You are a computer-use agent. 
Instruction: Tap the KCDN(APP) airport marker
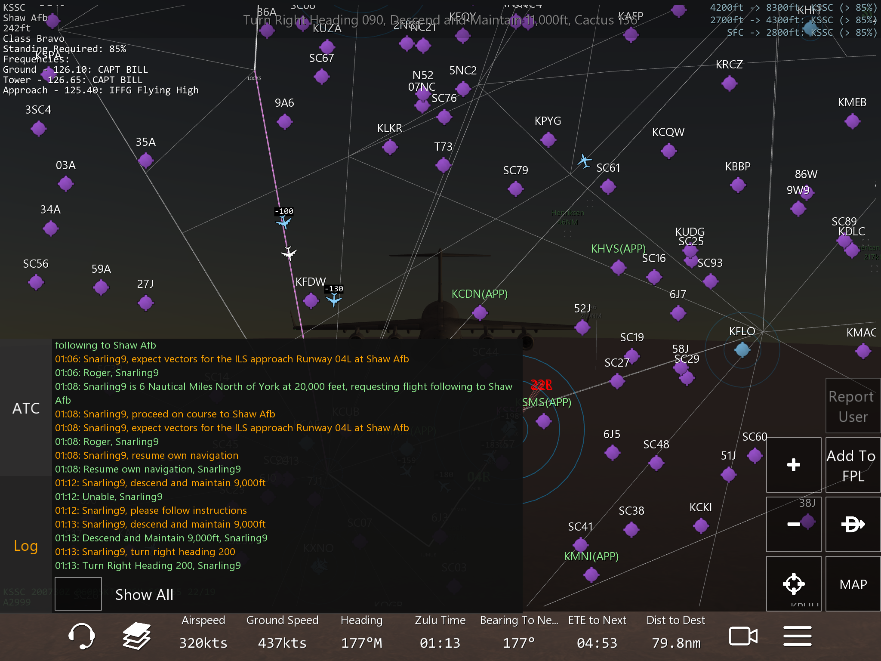tap(480, 312)
